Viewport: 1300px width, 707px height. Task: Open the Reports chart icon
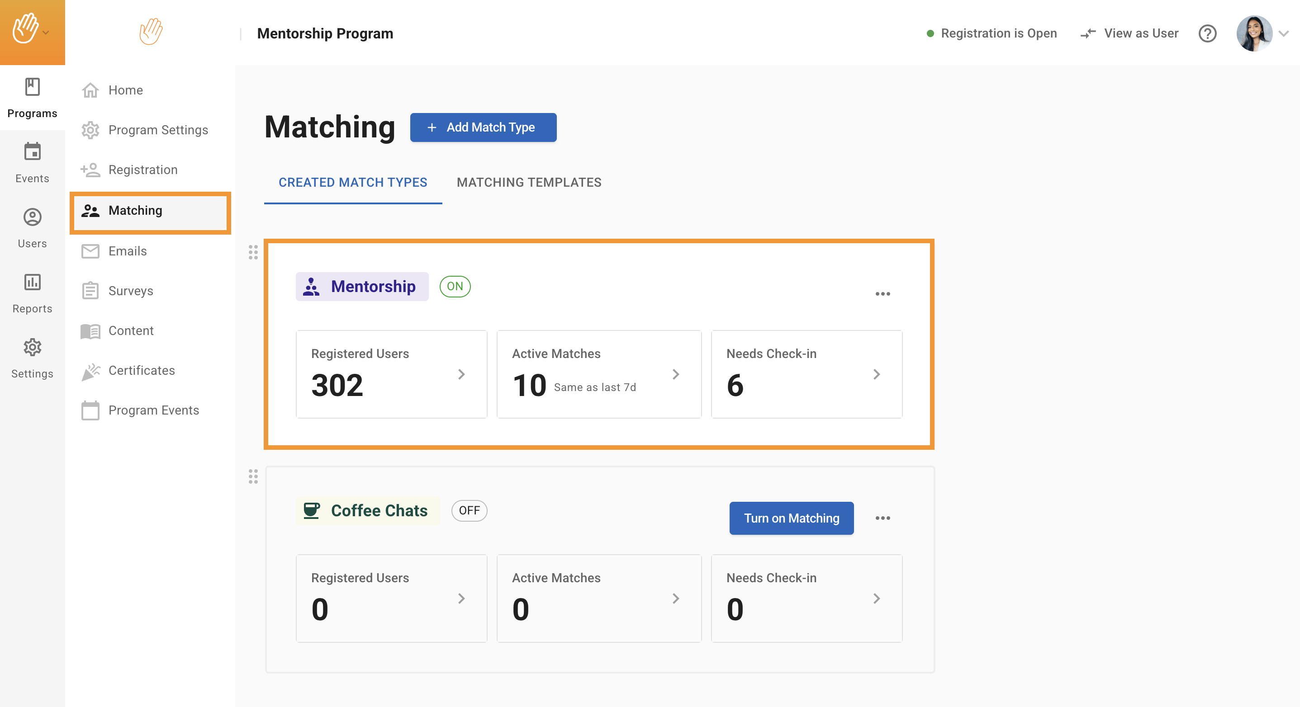[32, 282]
